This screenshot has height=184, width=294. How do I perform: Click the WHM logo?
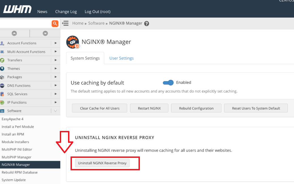pyautogui.click(x=17, y=9)
